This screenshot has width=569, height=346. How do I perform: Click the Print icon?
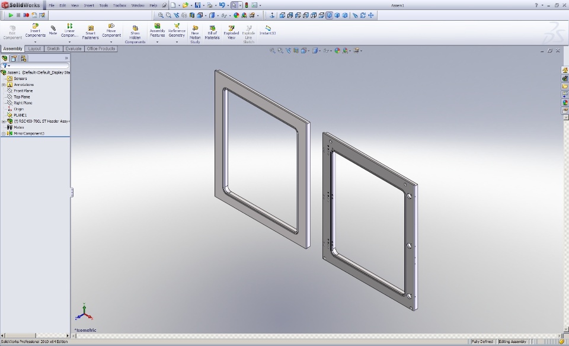[x=209, y=5]
